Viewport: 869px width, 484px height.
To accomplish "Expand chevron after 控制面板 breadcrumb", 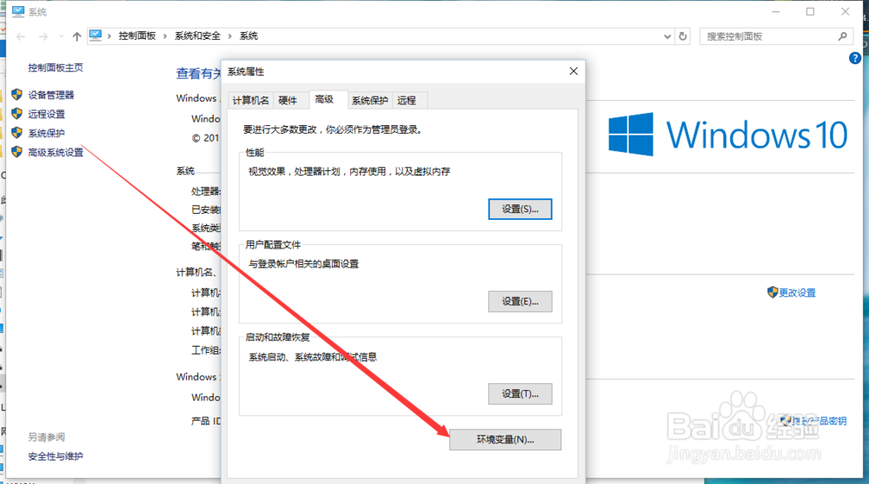I will pos(164,36).
